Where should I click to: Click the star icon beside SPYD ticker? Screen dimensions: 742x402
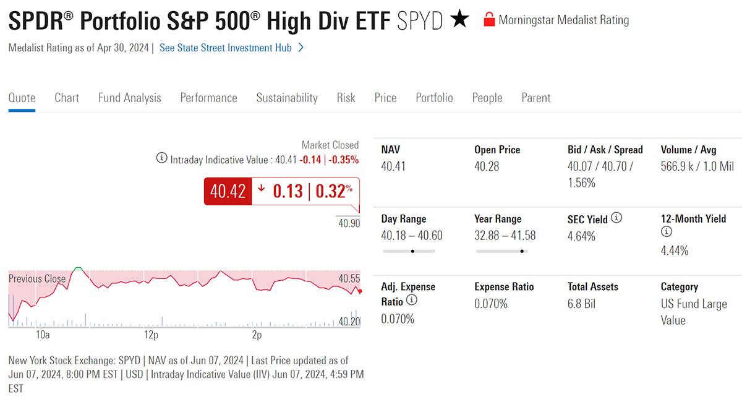459,20
